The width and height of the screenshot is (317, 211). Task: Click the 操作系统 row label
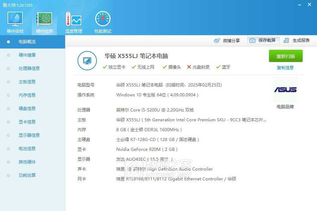tap(86, 95)
